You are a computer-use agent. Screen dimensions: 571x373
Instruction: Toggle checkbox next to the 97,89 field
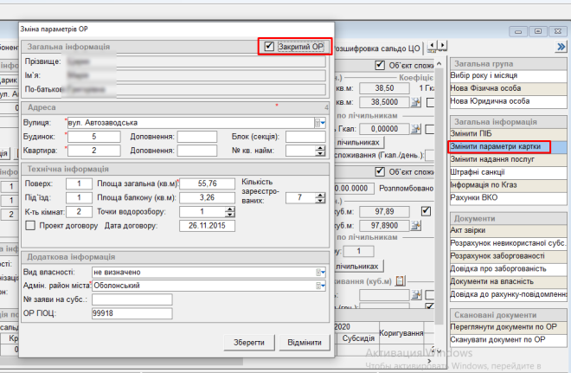pos(425,211)
